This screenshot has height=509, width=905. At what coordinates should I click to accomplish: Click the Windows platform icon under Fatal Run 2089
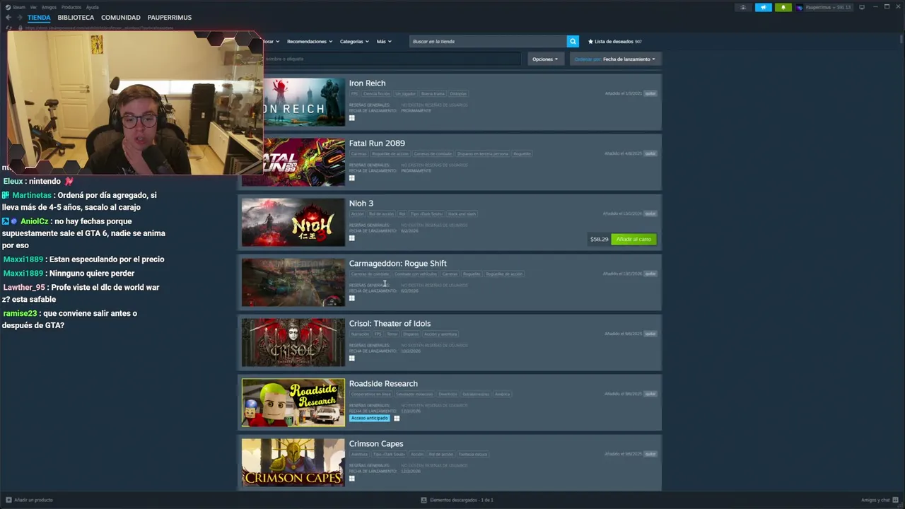(x=351, y=178)
